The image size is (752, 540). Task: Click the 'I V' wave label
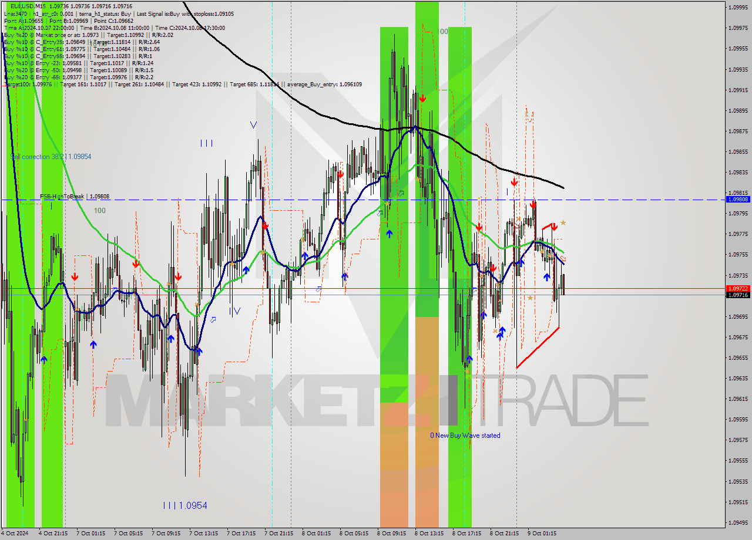(235, 311)
